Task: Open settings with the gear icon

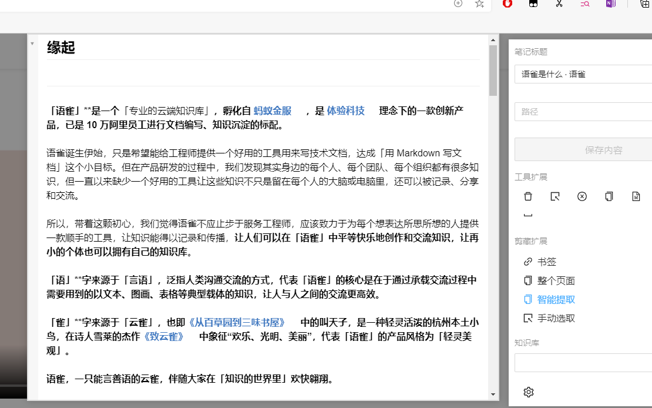Action: coord(529,392)
